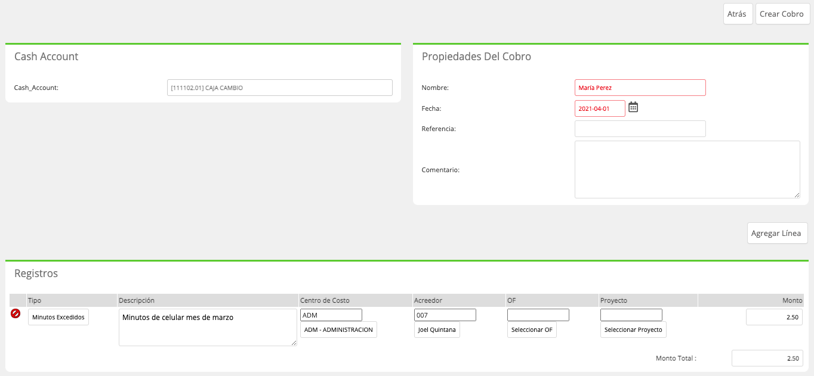Click the Fecha label

(x=431, y=108)
